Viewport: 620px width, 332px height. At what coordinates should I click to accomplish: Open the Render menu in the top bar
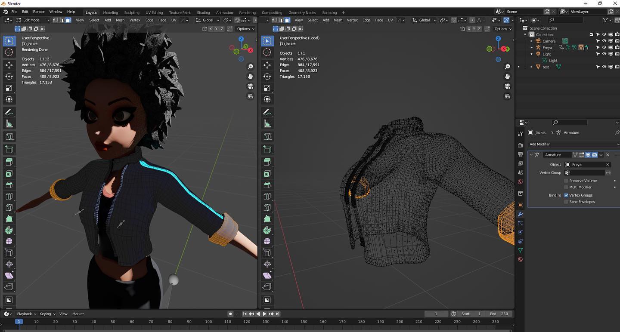pos(39,12)
